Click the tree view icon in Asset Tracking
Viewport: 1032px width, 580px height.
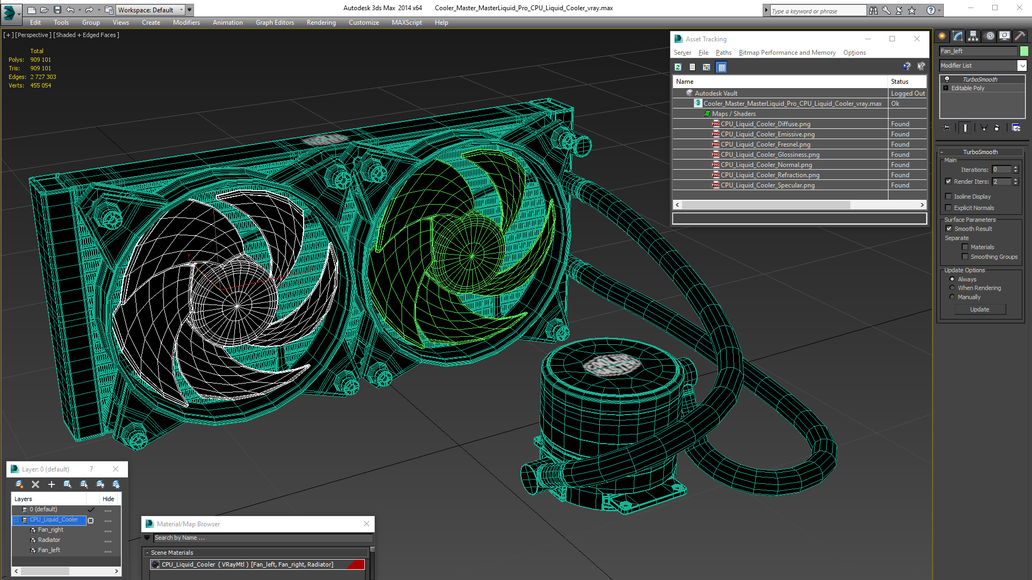(x=707, y=67)
